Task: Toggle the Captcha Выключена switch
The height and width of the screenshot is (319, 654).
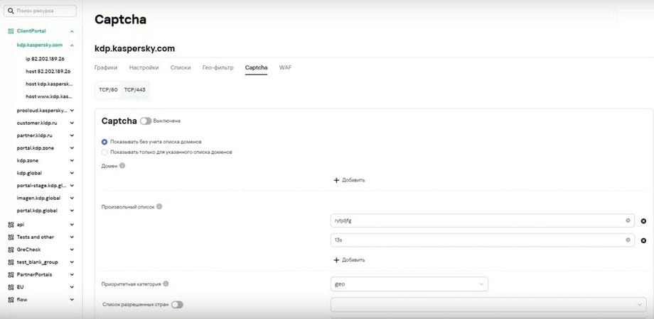Action: point(146,121)
